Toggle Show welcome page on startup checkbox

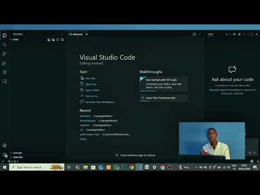(x=117, y=155)
